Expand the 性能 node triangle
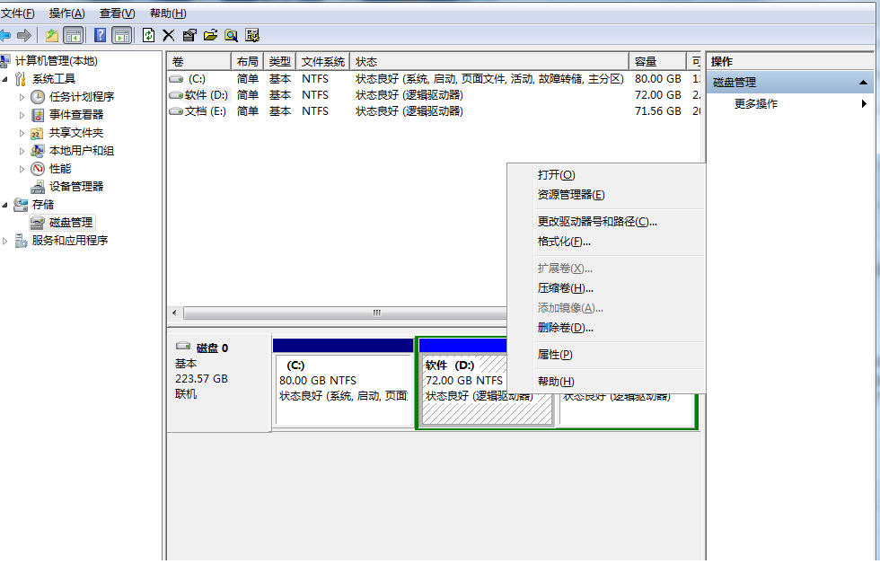880x564 pixels. [22, 169]
